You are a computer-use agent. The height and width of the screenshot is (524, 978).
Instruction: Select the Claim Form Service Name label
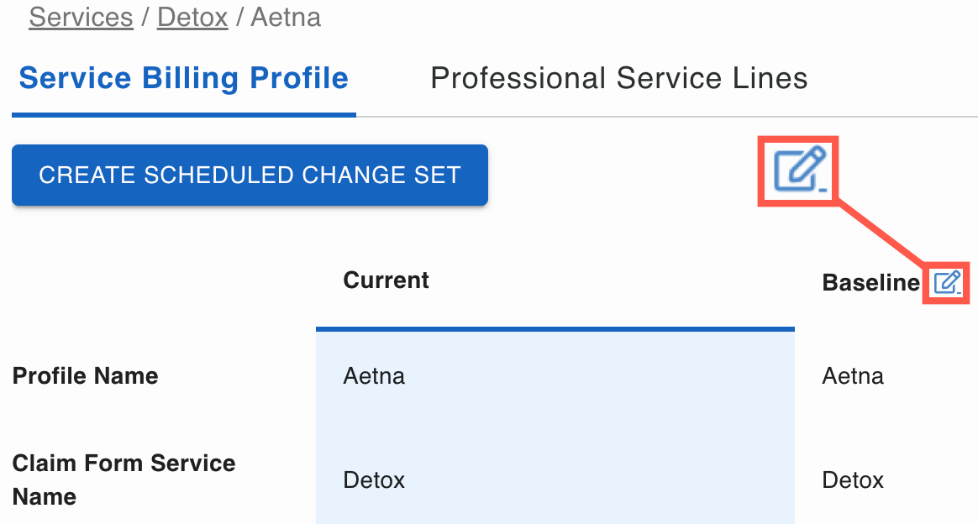(x=124, y=479)
